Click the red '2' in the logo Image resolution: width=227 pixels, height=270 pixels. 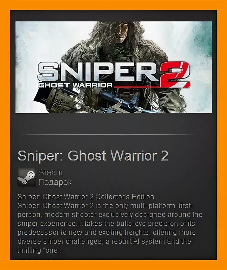point(175,75)
